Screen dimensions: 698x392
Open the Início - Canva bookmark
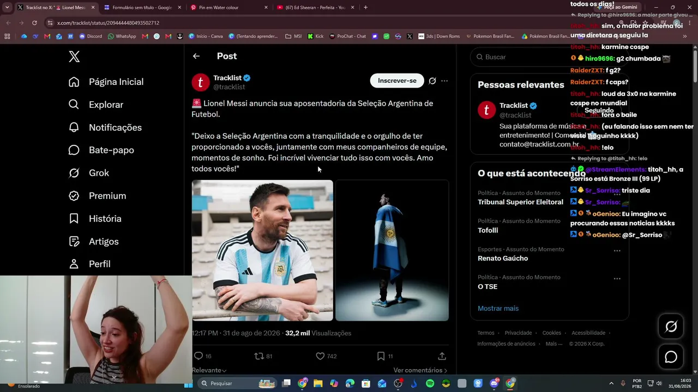coord(206,36)
